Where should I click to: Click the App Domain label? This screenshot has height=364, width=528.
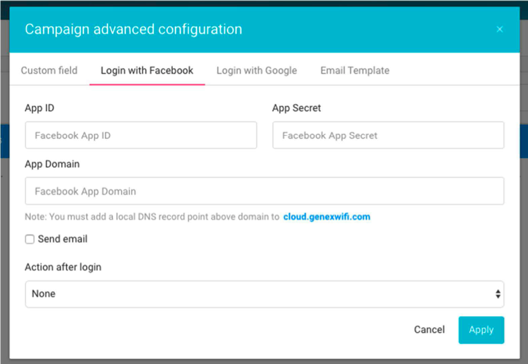click(x=52, y=164)
